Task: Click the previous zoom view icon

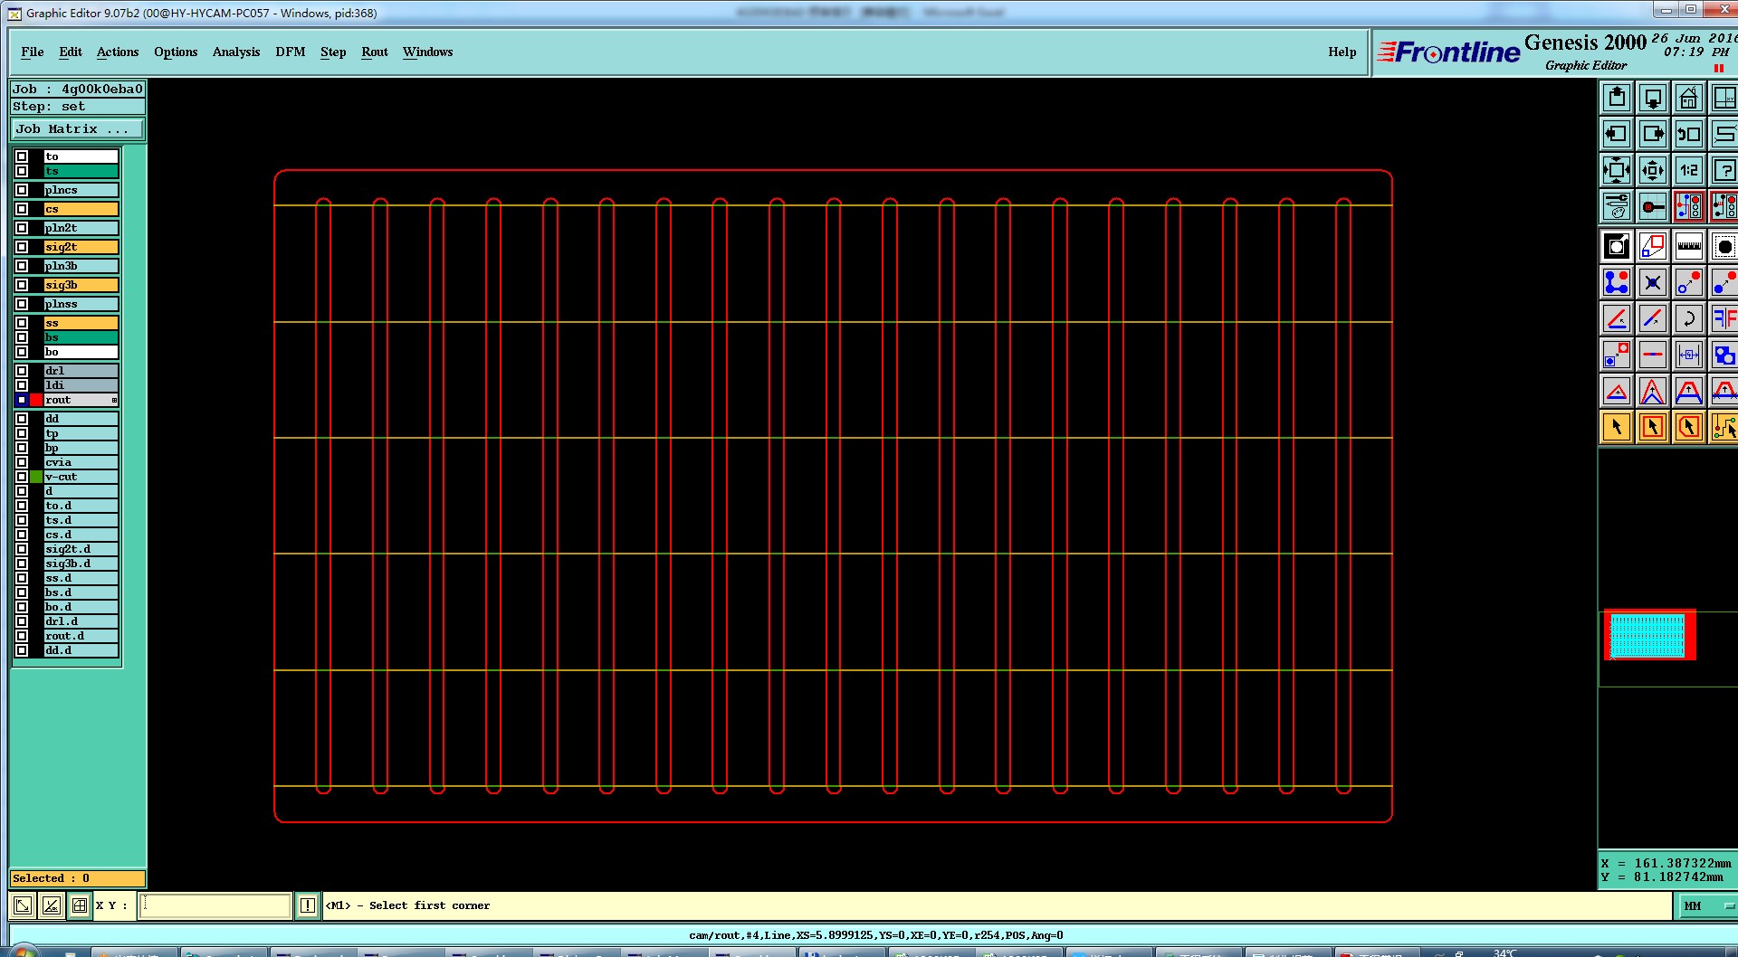Action: pyautogui.click(x=1689, y=134)
